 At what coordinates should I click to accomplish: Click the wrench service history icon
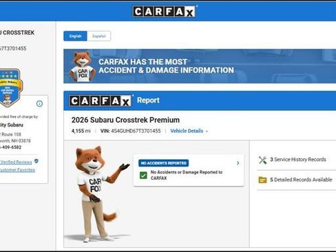tap(262, 160)
